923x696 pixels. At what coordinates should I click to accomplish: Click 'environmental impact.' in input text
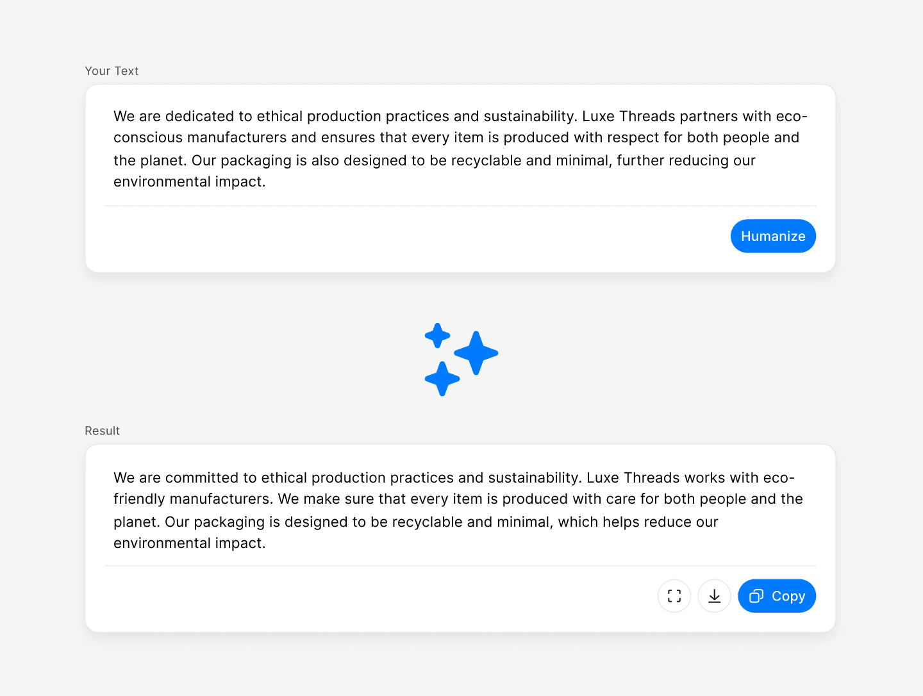(x=189, y=182)
